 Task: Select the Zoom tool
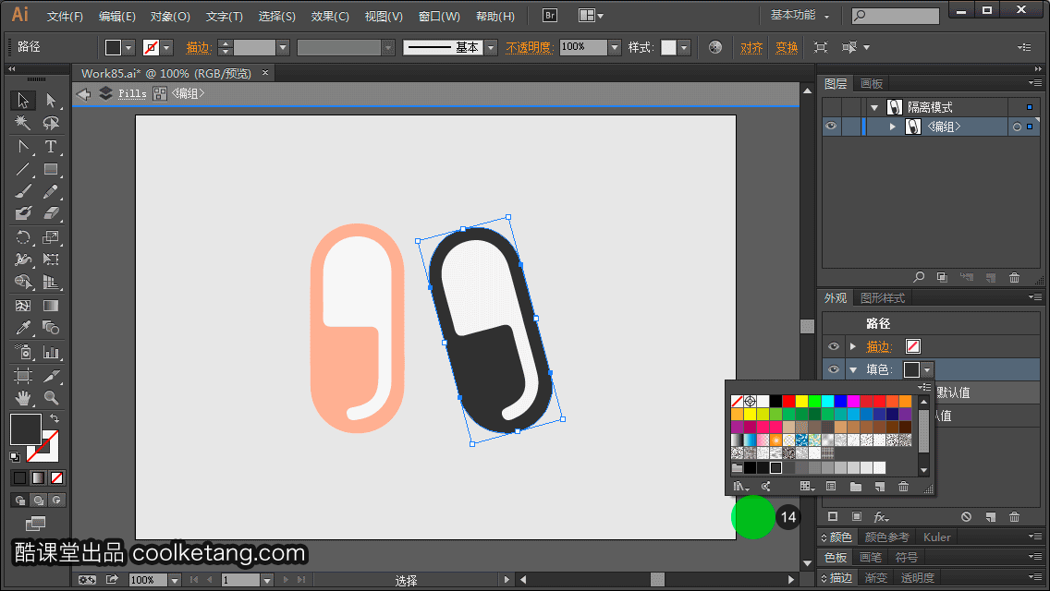coord(51,398)
